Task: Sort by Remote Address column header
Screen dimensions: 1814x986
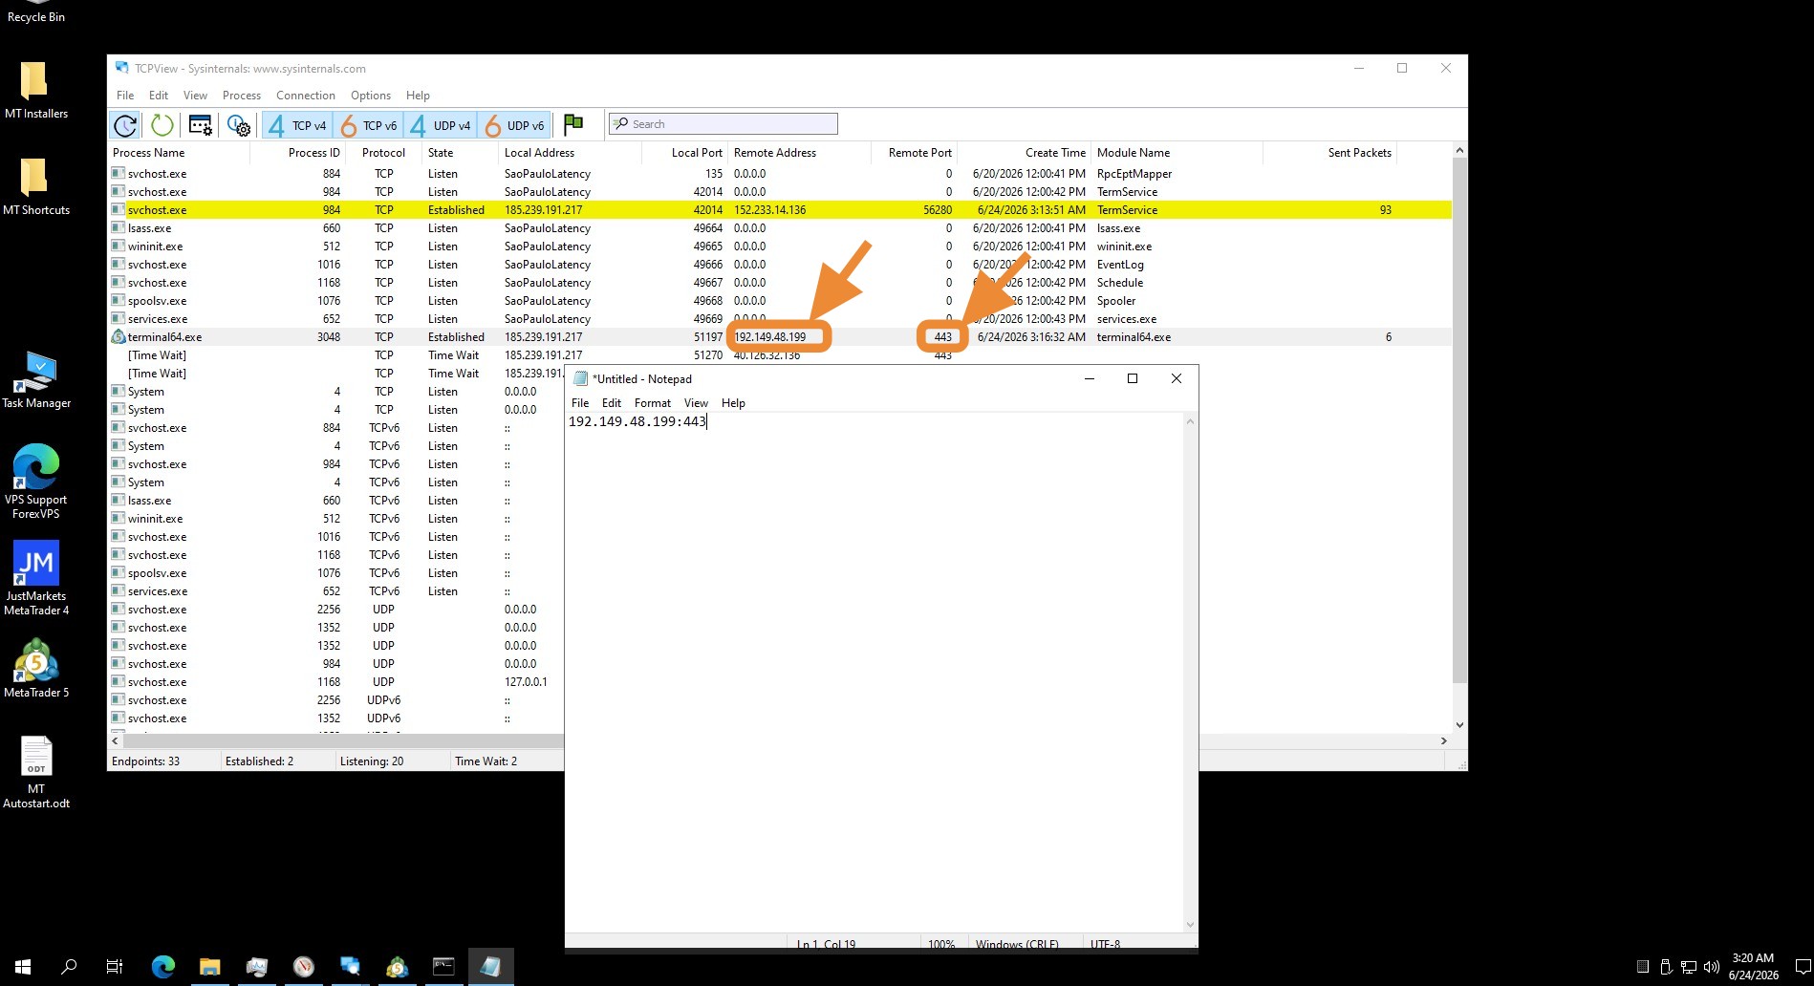Action: coord(799,153)
